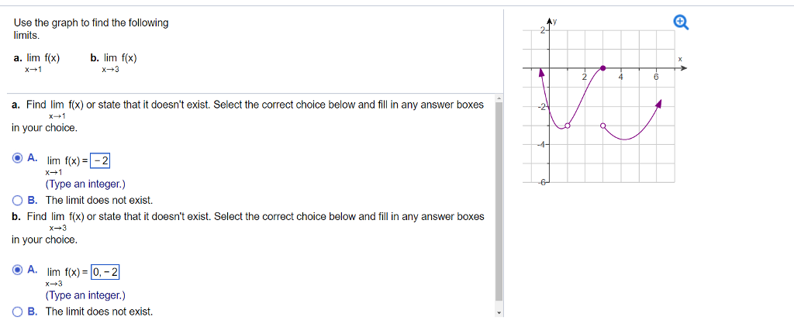Select choice A for the limit as x→3
794x334 pixels.
click(18, 270)
